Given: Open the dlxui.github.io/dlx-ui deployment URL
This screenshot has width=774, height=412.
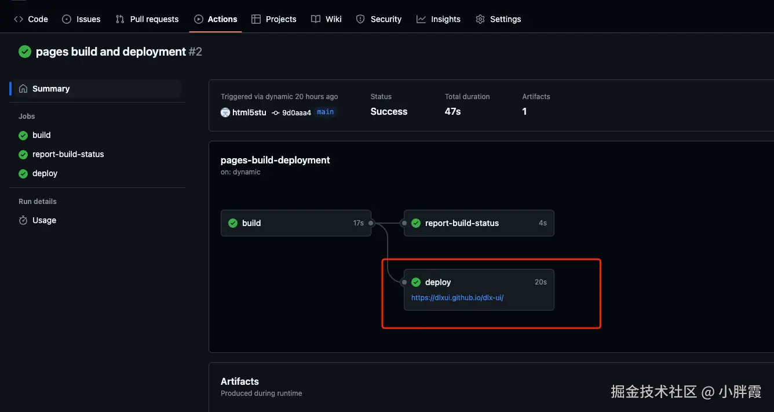Looking at the screenshot, I should 457,297.
